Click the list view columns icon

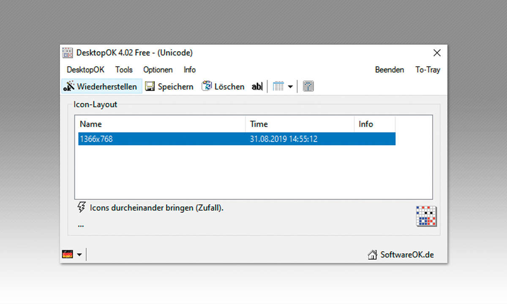278,87
